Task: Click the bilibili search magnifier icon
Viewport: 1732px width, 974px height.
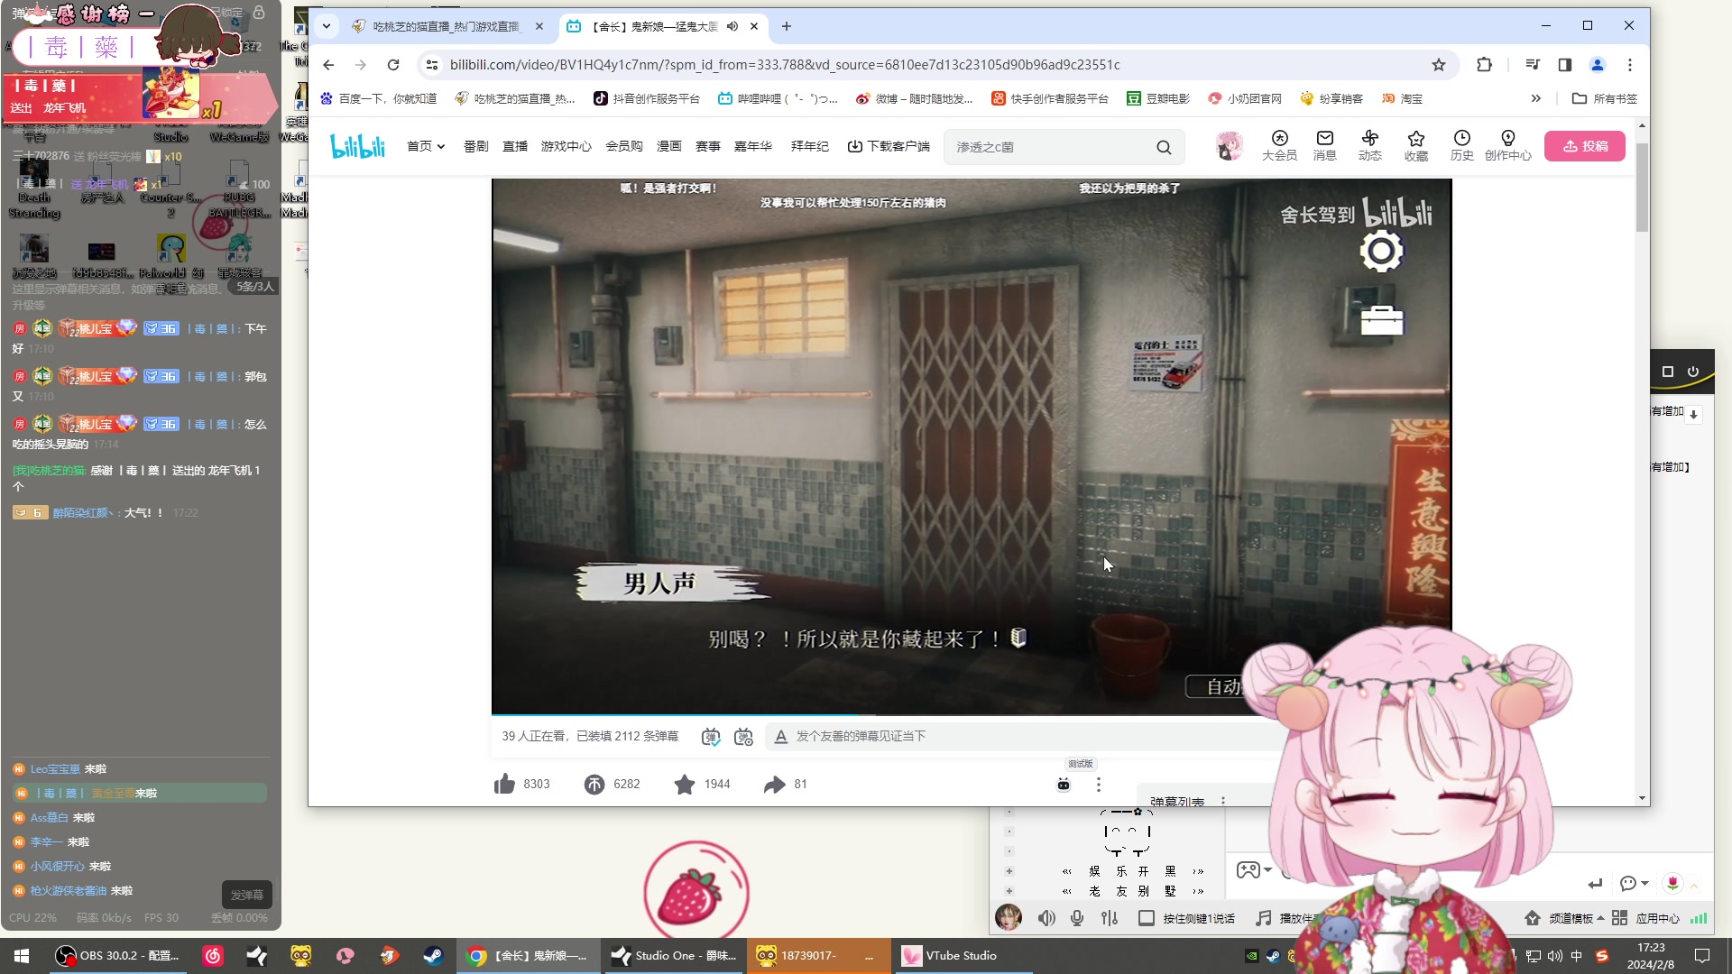Action: 1164,147
